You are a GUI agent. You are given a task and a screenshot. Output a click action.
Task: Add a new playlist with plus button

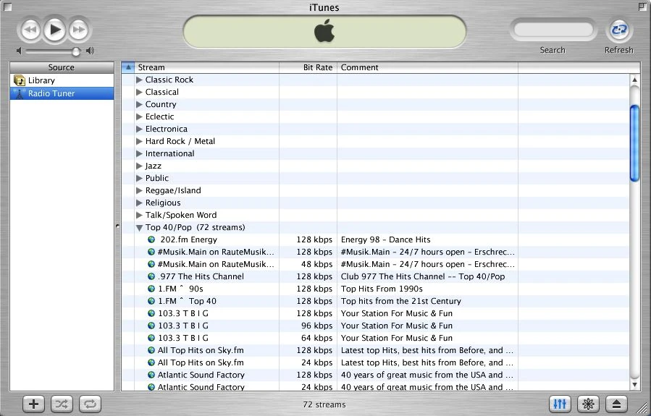pos(35,404)
